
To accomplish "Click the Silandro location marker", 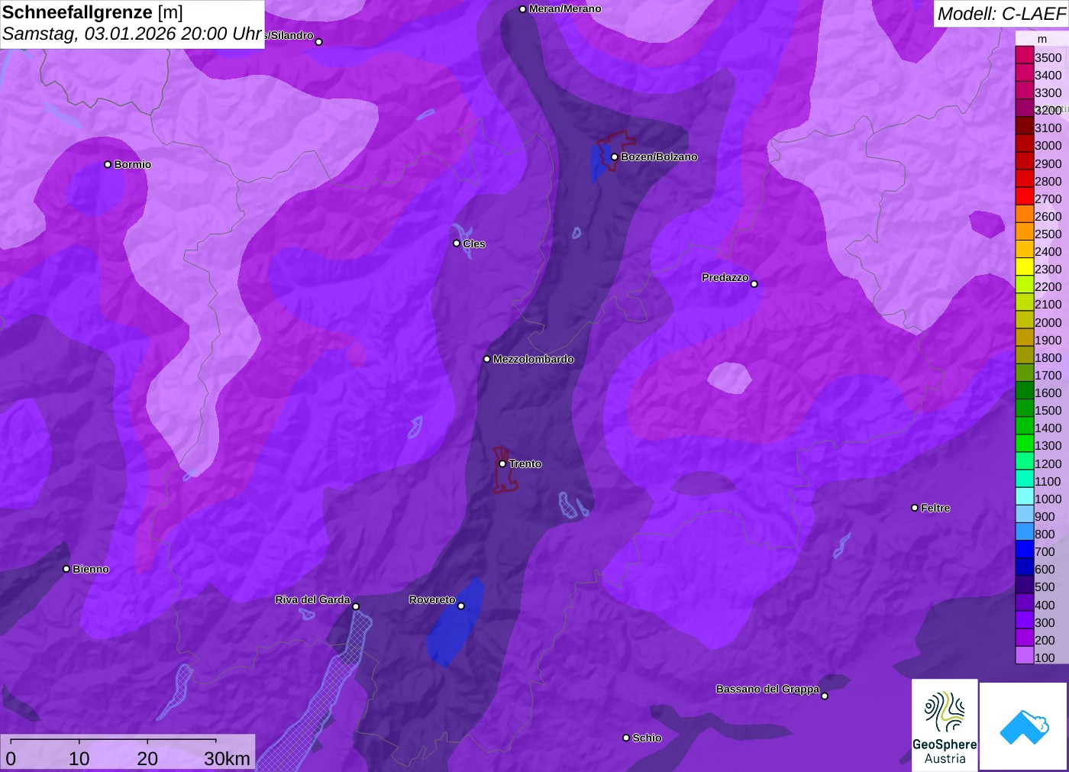I will [319, 42].
